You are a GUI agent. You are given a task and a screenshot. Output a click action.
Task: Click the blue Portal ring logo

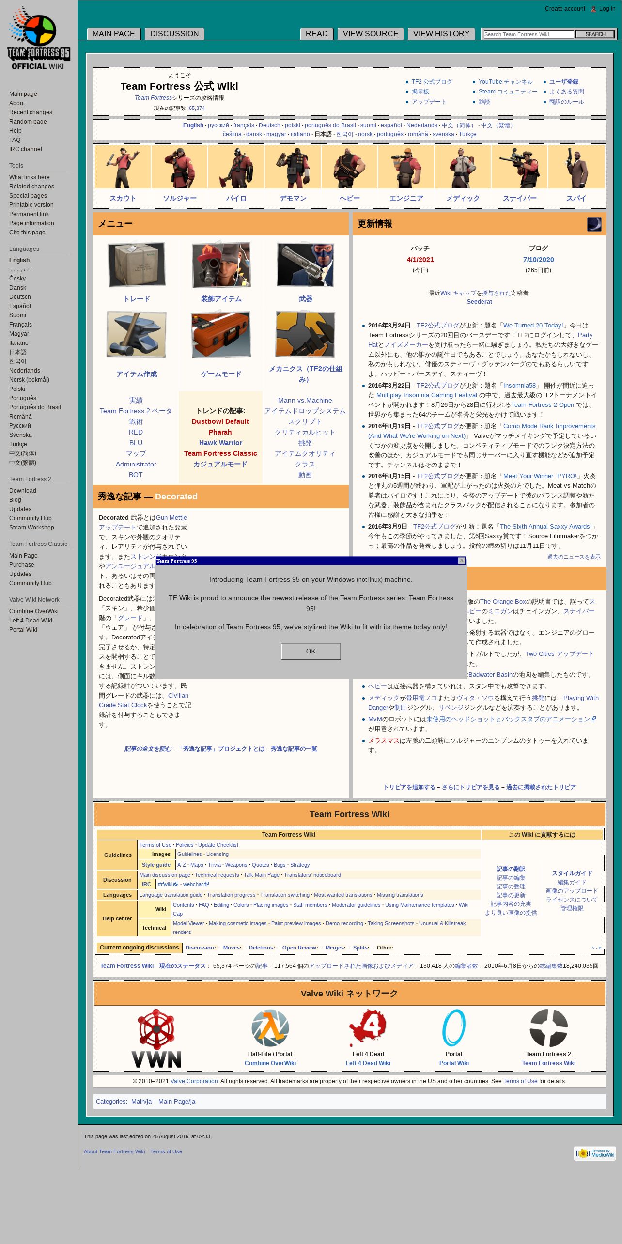pyautogui.click(x=454, y=1028)
